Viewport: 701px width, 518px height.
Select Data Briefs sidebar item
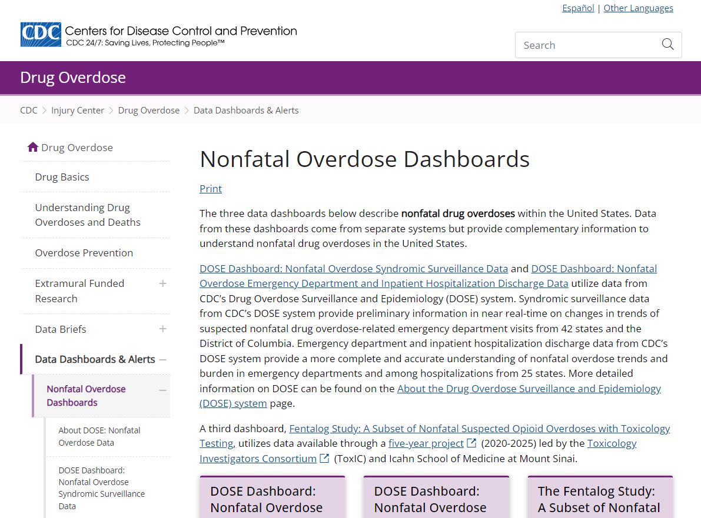pos(61,329)
